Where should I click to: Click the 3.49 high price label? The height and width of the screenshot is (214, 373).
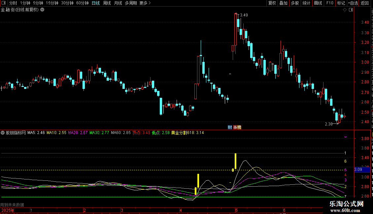tap(244, 15)
